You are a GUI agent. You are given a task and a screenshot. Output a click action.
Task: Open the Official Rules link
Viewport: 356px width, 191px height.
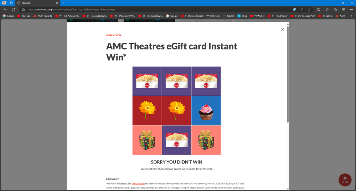[x=138, y=184]
